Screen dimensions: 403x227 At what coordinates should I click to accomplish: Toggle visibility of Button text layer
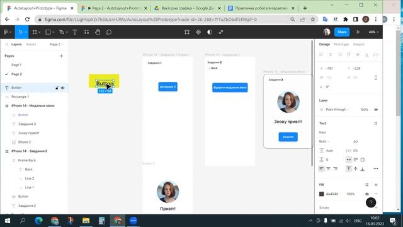(62, 88)
